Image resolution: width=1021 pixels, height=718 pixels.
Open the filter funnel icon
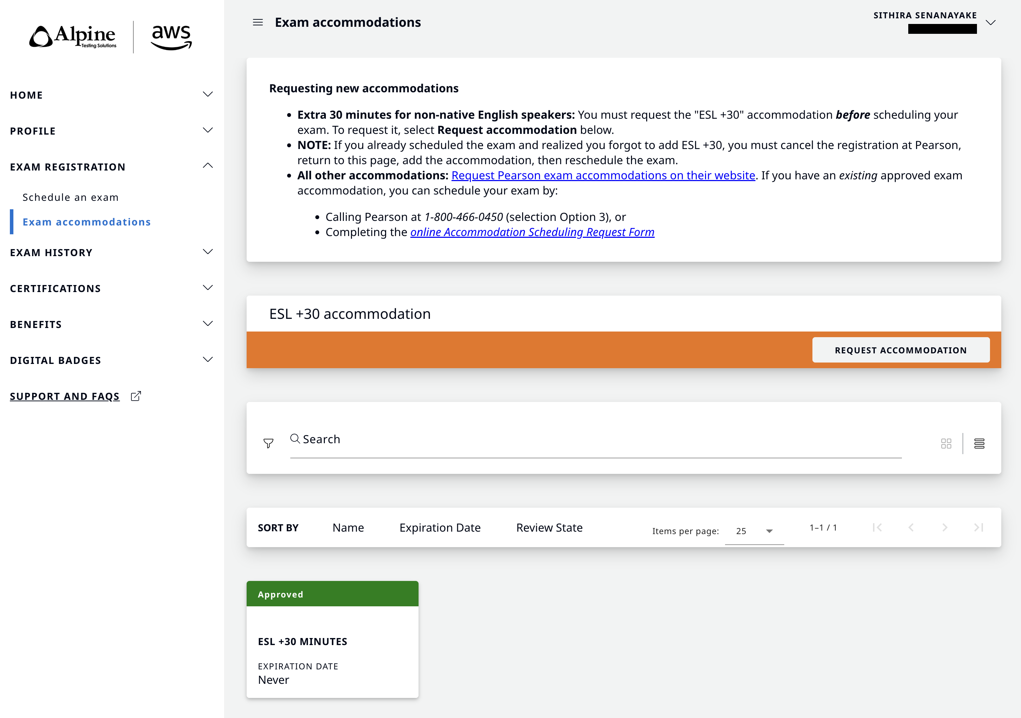268,443
